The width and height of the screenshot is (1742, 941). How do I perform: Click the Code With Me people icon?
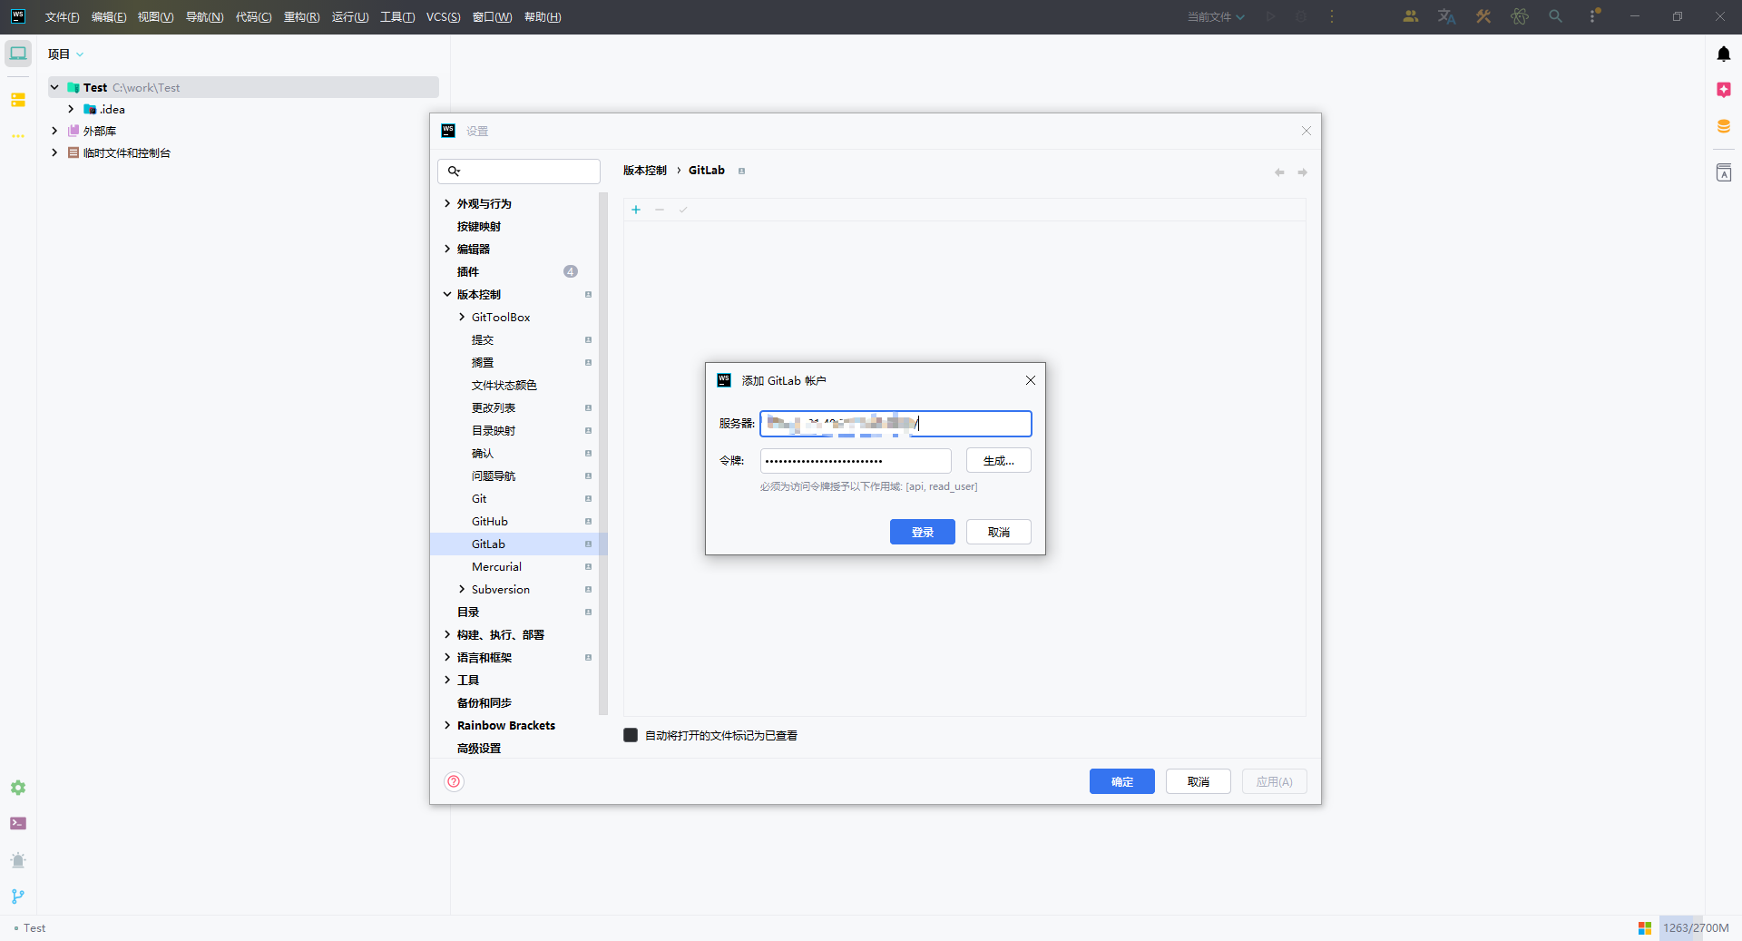pyautogui.click(x=1411, y=16)
